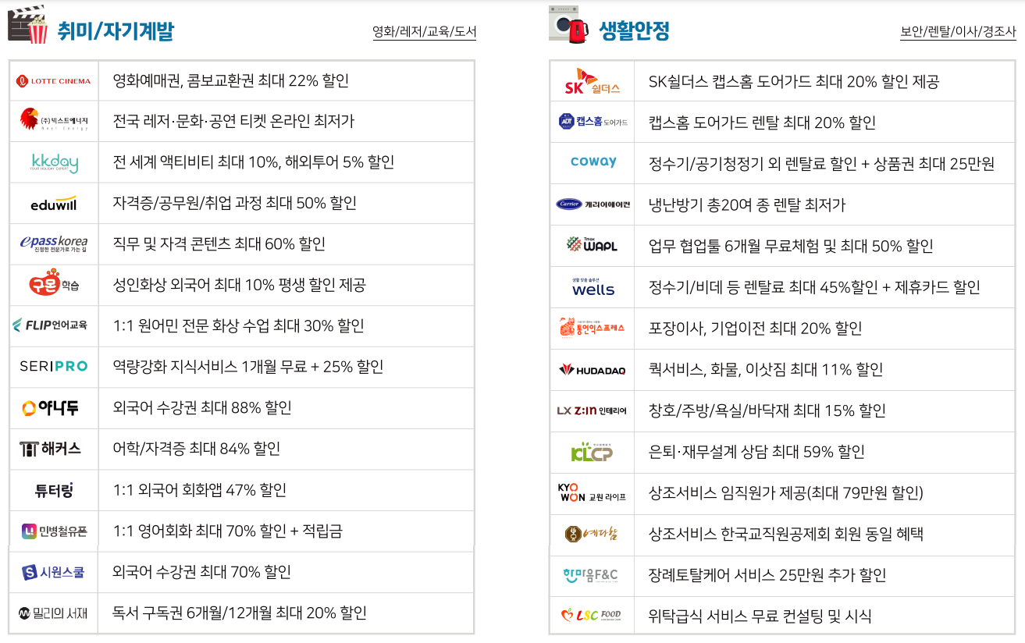Open 퀵서비스, 화물, 이삿짐 최대 11% 할인

click(766, 369)
